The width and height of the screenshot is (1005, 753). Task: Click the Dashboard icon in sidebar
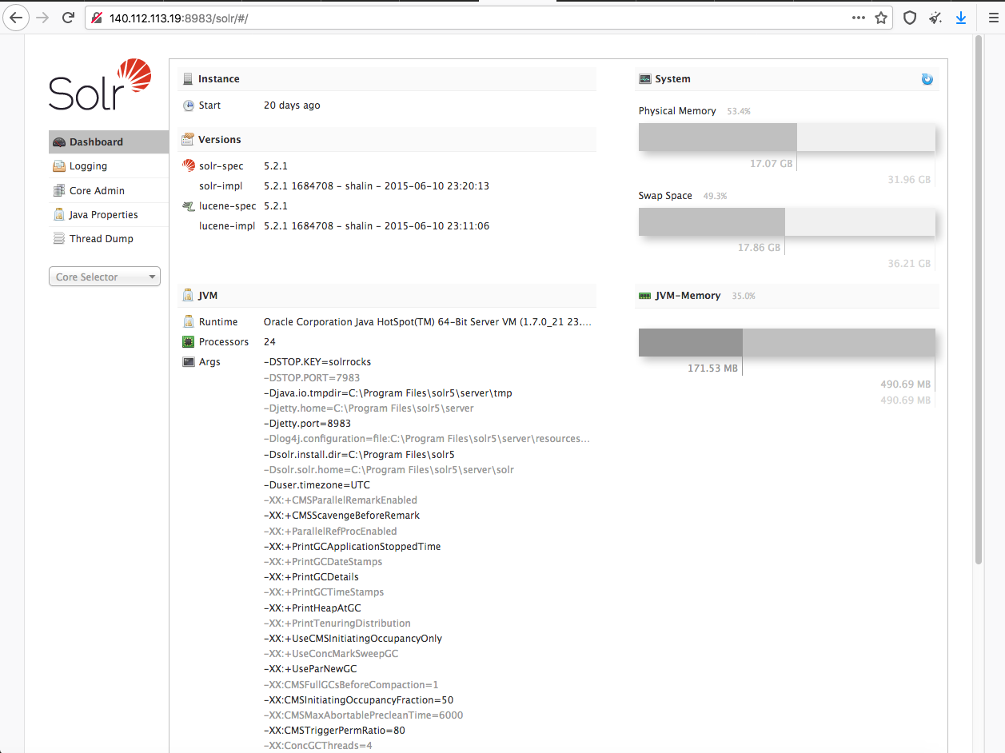pos(58,142)
